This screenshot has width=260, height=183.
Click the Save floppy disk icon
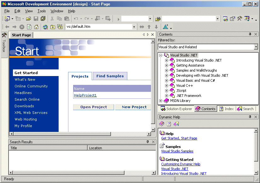pos(36,19)
